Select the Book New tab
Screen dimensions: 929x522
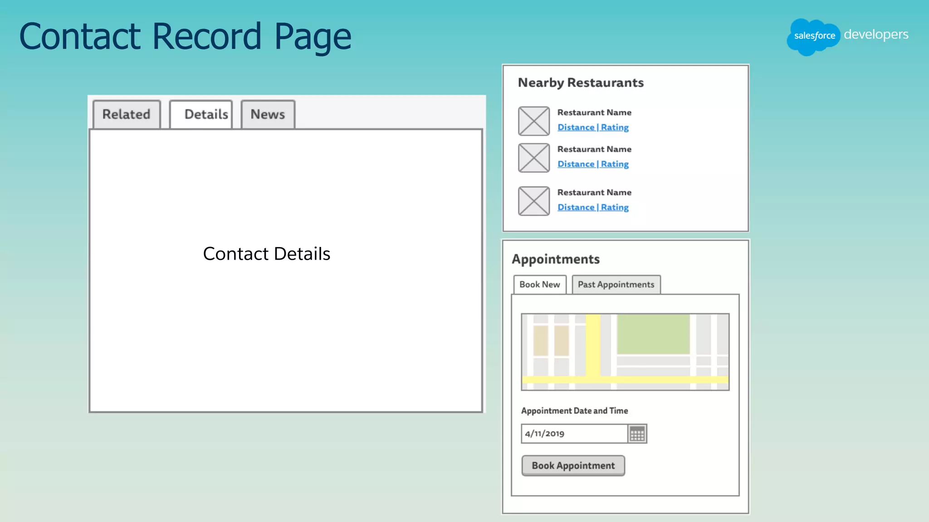point(540,285)
